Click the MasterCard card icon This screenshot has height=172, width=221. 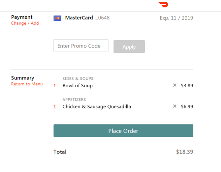click(57, 18)
